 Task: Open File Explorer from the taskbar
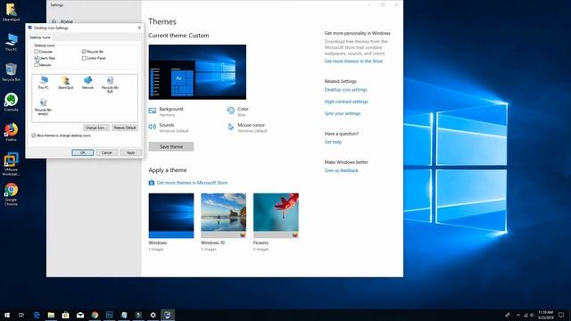(x=51, y=315)
